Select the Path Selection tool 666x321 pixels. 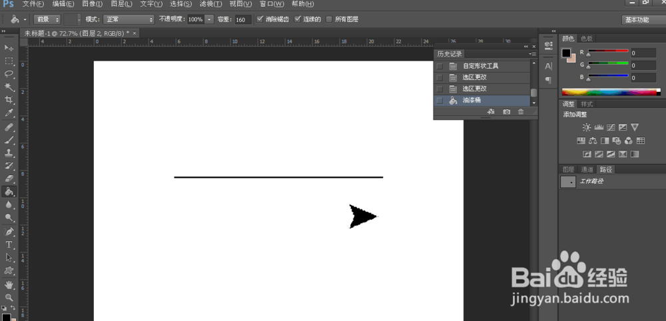9,258
